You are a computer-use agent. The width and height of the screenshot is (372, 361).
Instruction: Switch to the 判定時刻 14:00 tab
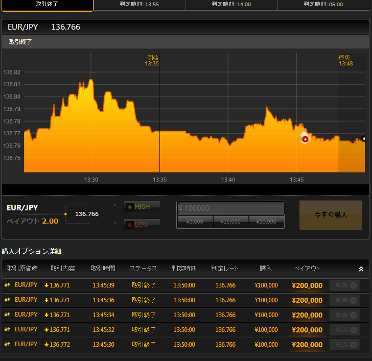tap(231, 4)
